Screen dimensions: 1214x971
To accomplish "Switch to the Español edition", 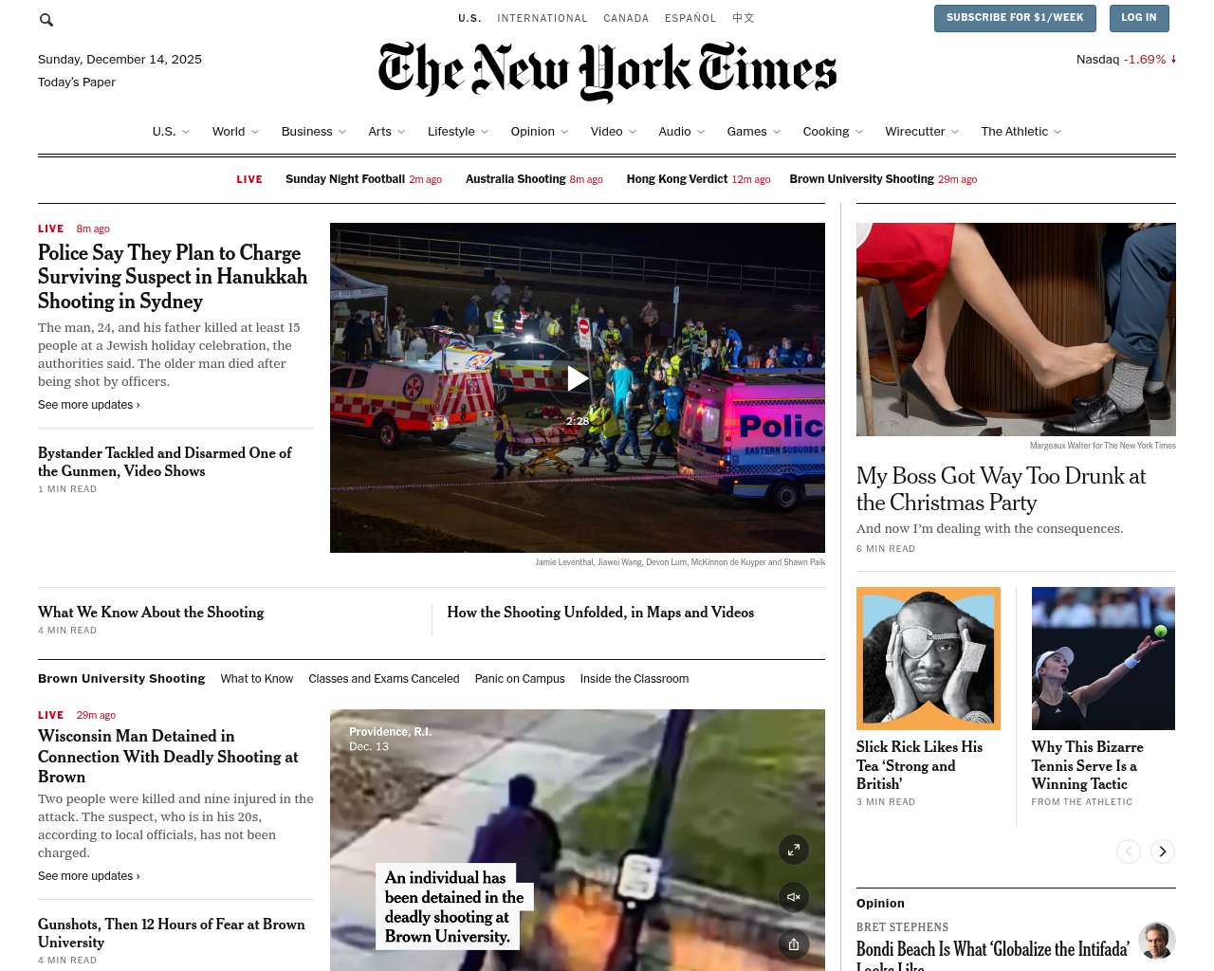I will point(690,18).
